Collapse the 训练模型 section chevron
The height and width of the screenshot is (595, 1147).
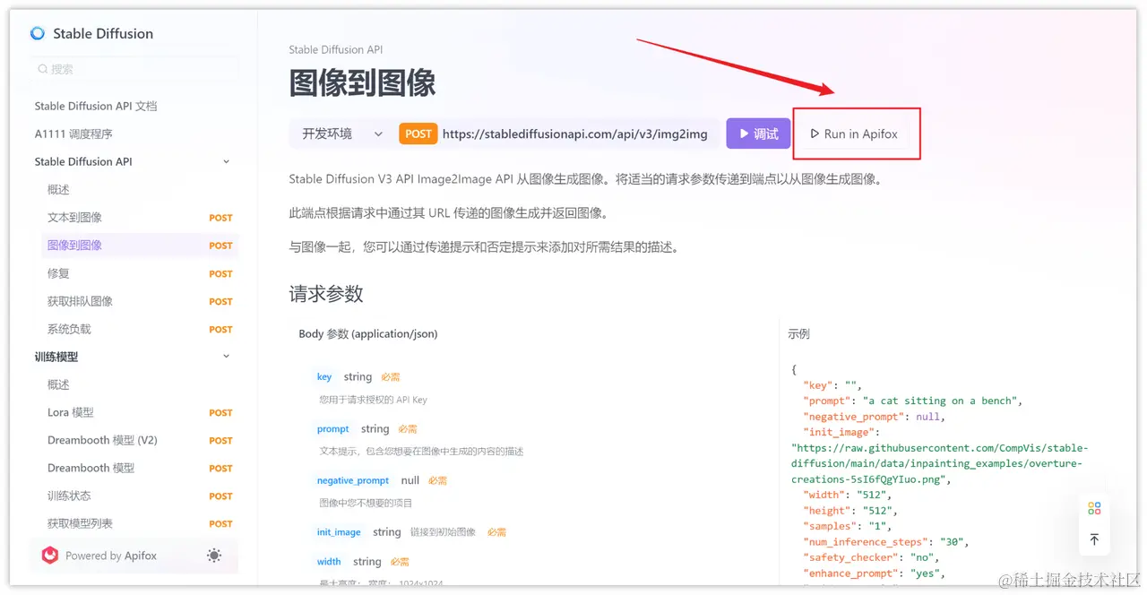coord(226,356)
